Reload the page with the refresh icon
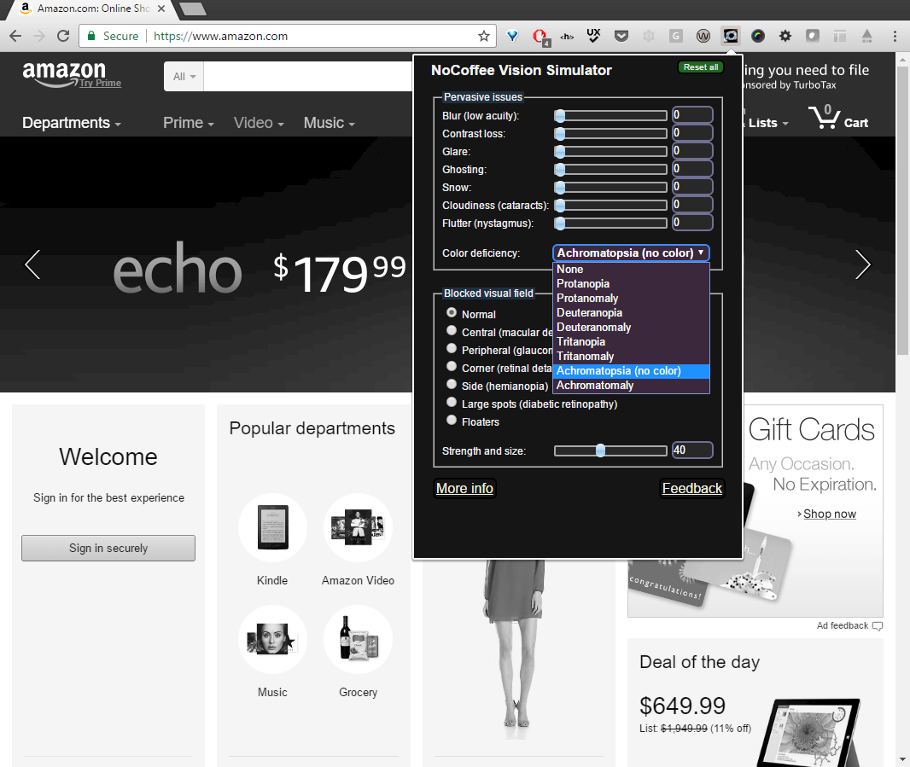 (63, 36)
